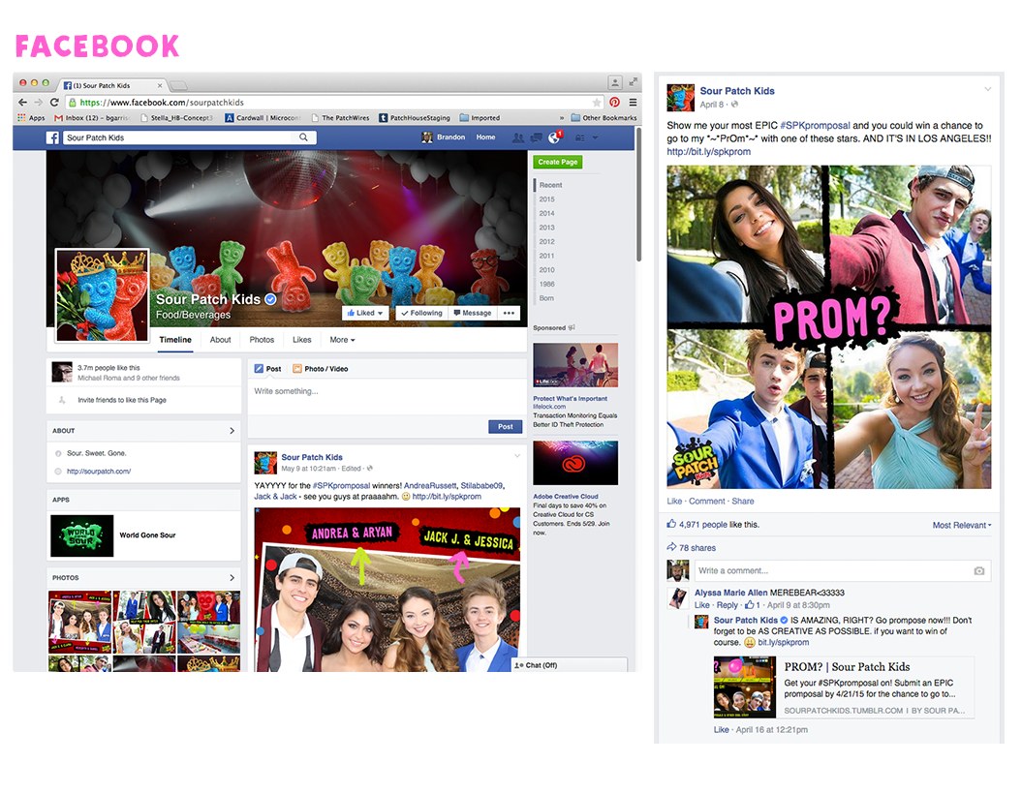Select the Post composer tab
This screenshot has height=794, width=1022.
(x=268, y=369)
